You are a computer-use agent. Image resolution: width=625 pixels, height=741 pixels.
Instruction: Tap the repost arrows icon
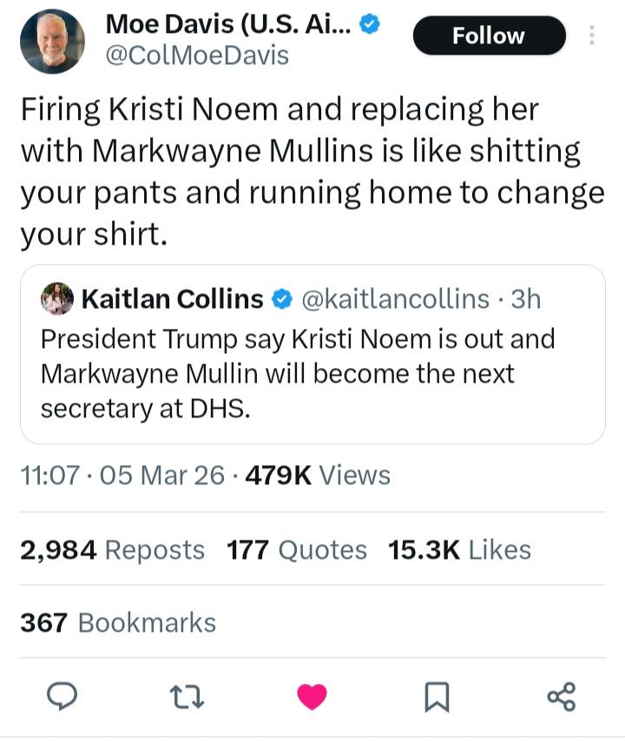187,696
